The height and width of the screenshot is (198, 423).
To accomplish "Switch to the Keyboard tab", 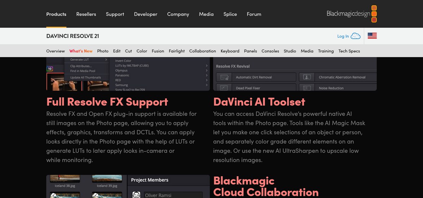I will [230, 51].
